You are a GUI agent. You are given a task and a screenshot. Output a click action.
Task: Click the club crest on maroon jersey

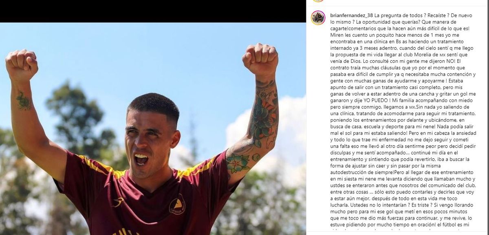[x=177, y=204]
